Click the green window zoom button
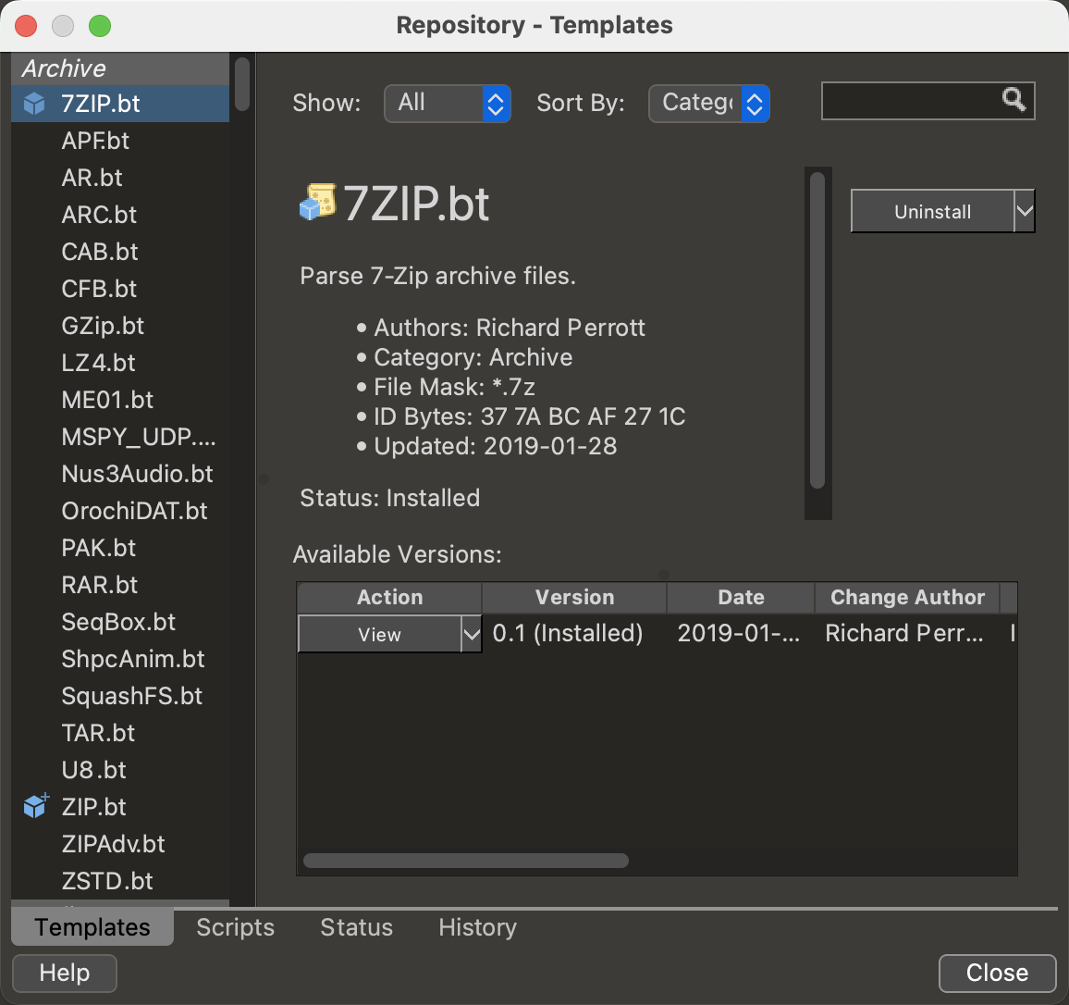This screenshot has width=1069, height=1005. tap(100, 26)
